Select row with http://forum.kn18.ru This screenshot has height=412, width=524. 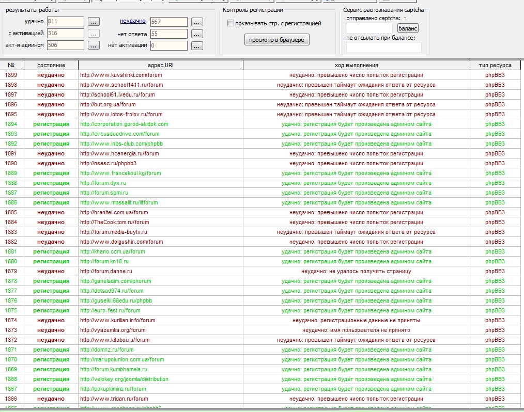point(260,261)
